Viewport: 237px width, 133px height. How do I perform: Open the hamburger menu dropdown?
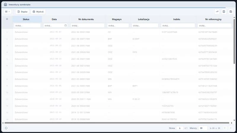(7, 12)
